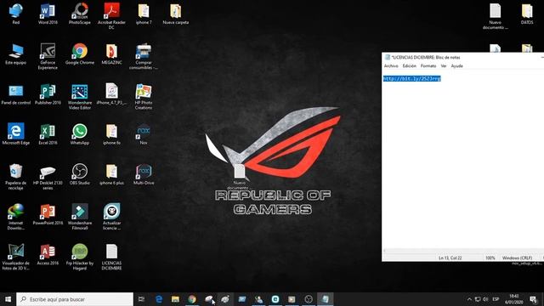Expand hidden system tray icons chevron

[469, 299]
